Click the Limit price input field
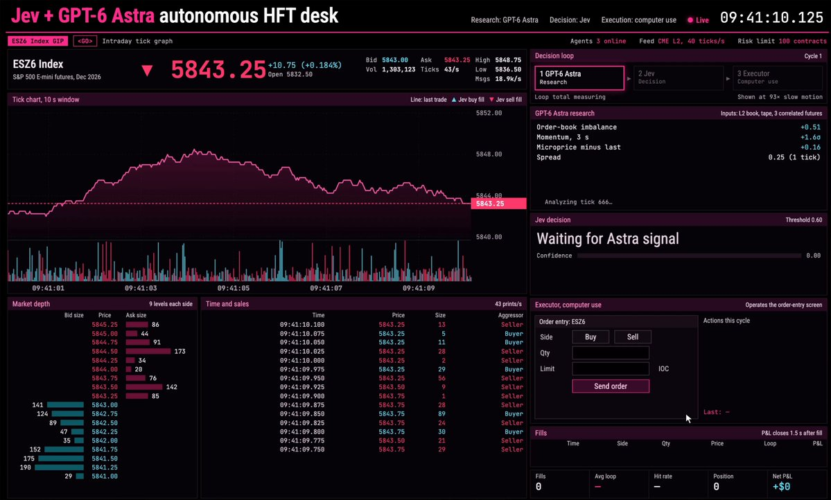The height and width of the screenshot is (500, 831). tap(611, 368)
